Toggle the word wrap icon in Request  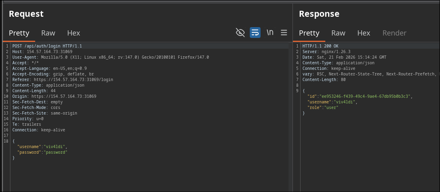[255, 33]
